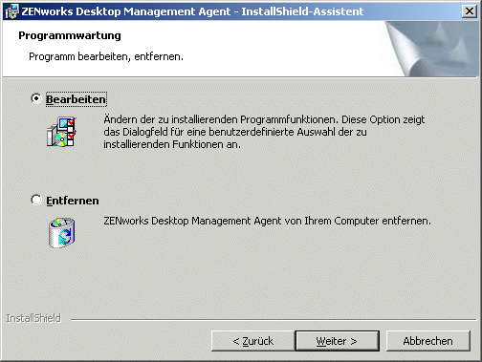Click the horizontal separator line beside InstallShield
Screen dimensions: 482x362
coord(274,319)
